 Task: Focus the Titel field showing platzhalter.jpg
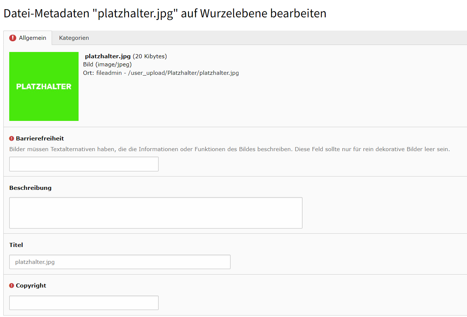point(120,262)
